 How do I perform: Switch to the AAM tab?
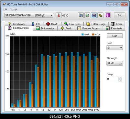66,28
